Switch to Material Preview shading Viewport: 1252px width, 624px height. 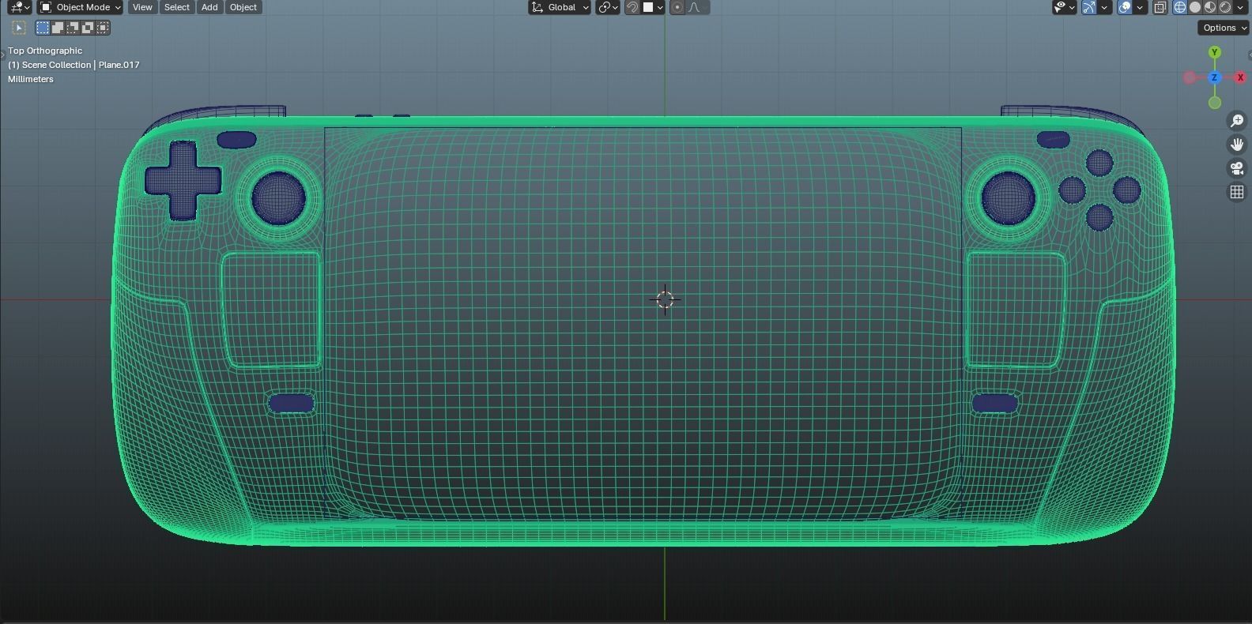(x=1210, y=7)
